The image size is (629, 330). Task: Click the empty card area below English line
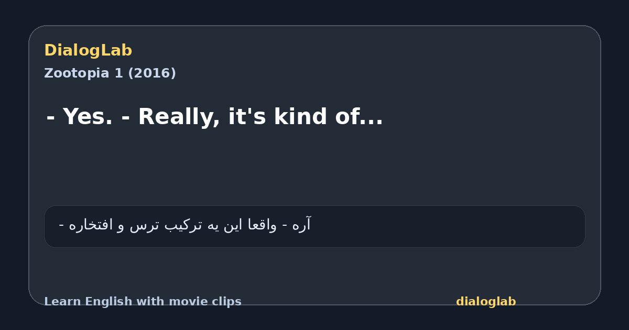click(x=314, y=168)
